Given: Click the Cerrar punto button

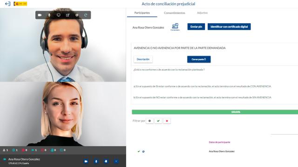Looking at the screenshot, I should click(x=199, y=59).
